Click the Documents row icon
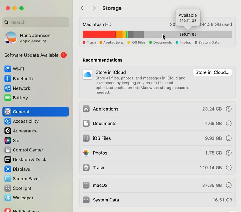241x212 pixels. click(86, 123)
